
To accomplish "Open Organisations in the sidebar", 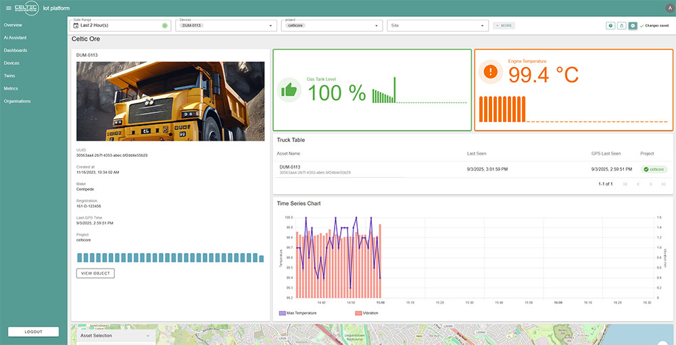I will pos(18,101).
